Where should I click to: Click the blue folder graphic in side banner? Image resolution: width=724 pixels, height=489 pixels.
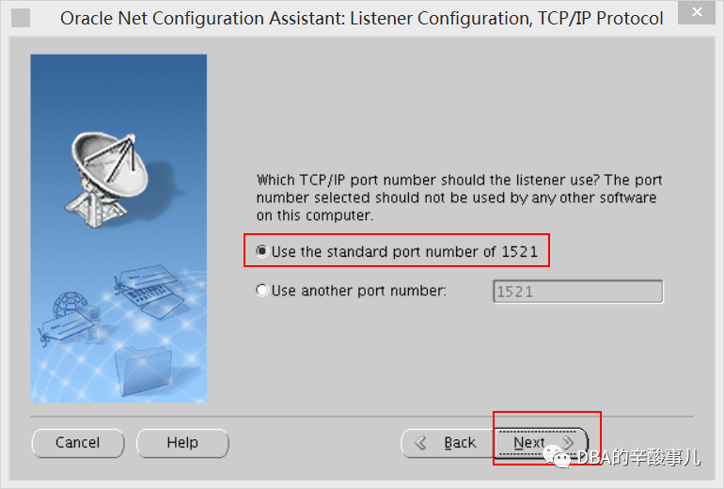pyautogui.click(x=143, y=371)
